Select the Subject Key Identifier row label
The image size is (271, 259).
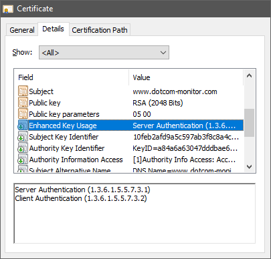64,137
